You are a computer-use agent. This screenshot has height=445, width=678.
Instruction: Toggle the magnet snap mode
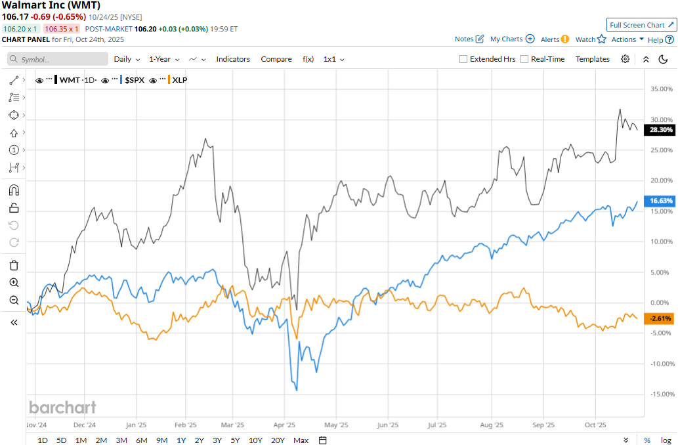(x=14, y=190)
